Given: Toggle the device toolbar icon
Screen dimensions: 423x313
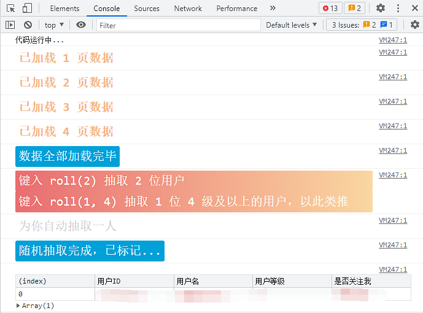Looking at the screenshot, I should [27, 9].
